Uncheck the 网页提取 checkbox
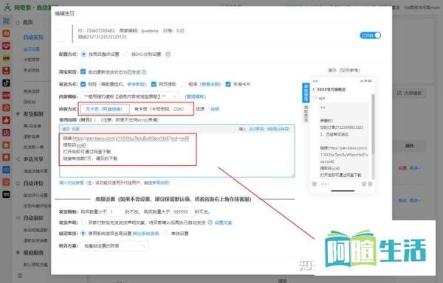The height and width of the screenshot is (283, 443). (154, 84)
